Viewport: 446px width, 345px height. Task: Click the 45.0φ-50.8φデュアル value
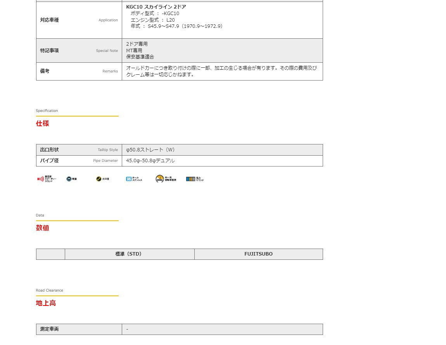150,161
